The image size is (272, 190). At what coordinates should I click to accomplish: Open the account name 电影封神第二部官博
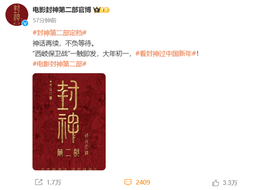(x=62, y=10)
